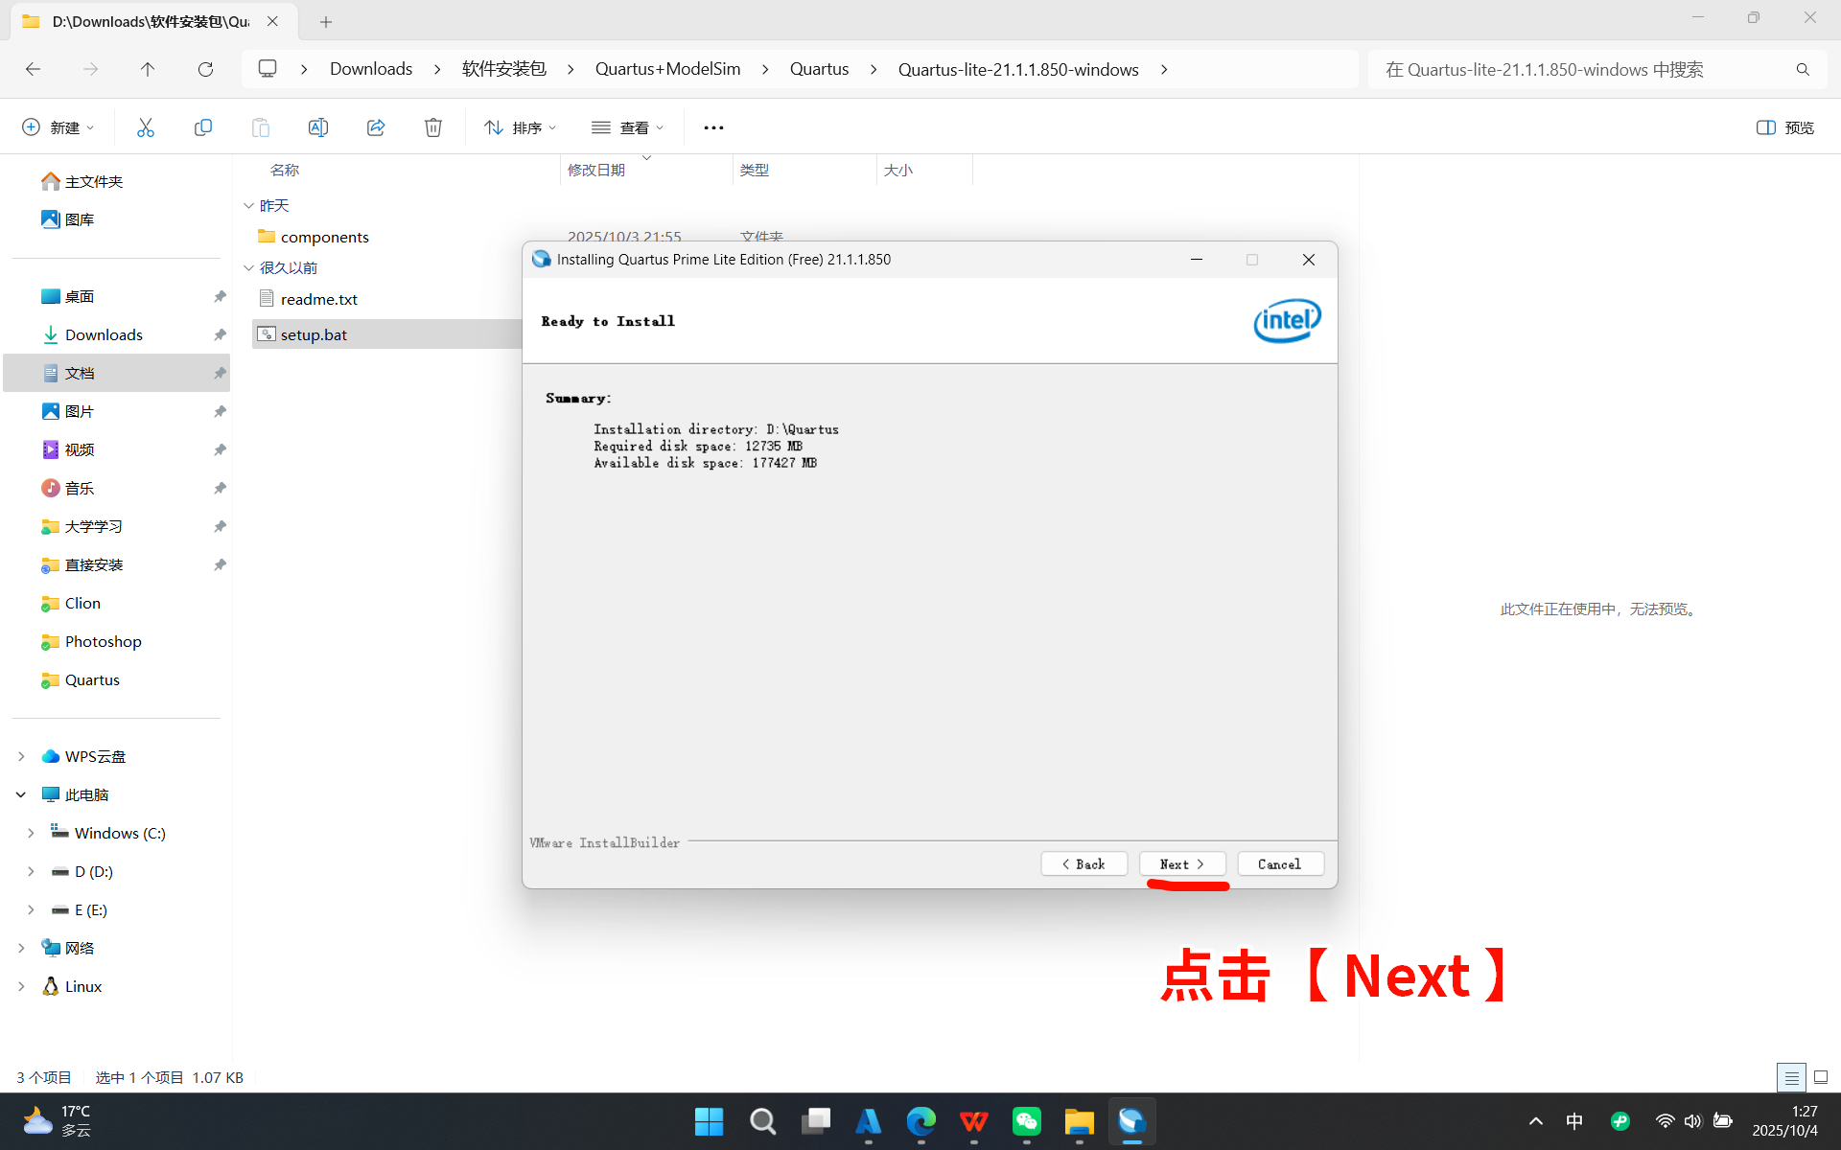
Task: Select the readme.txt file
Action: (x=319, y=299)
